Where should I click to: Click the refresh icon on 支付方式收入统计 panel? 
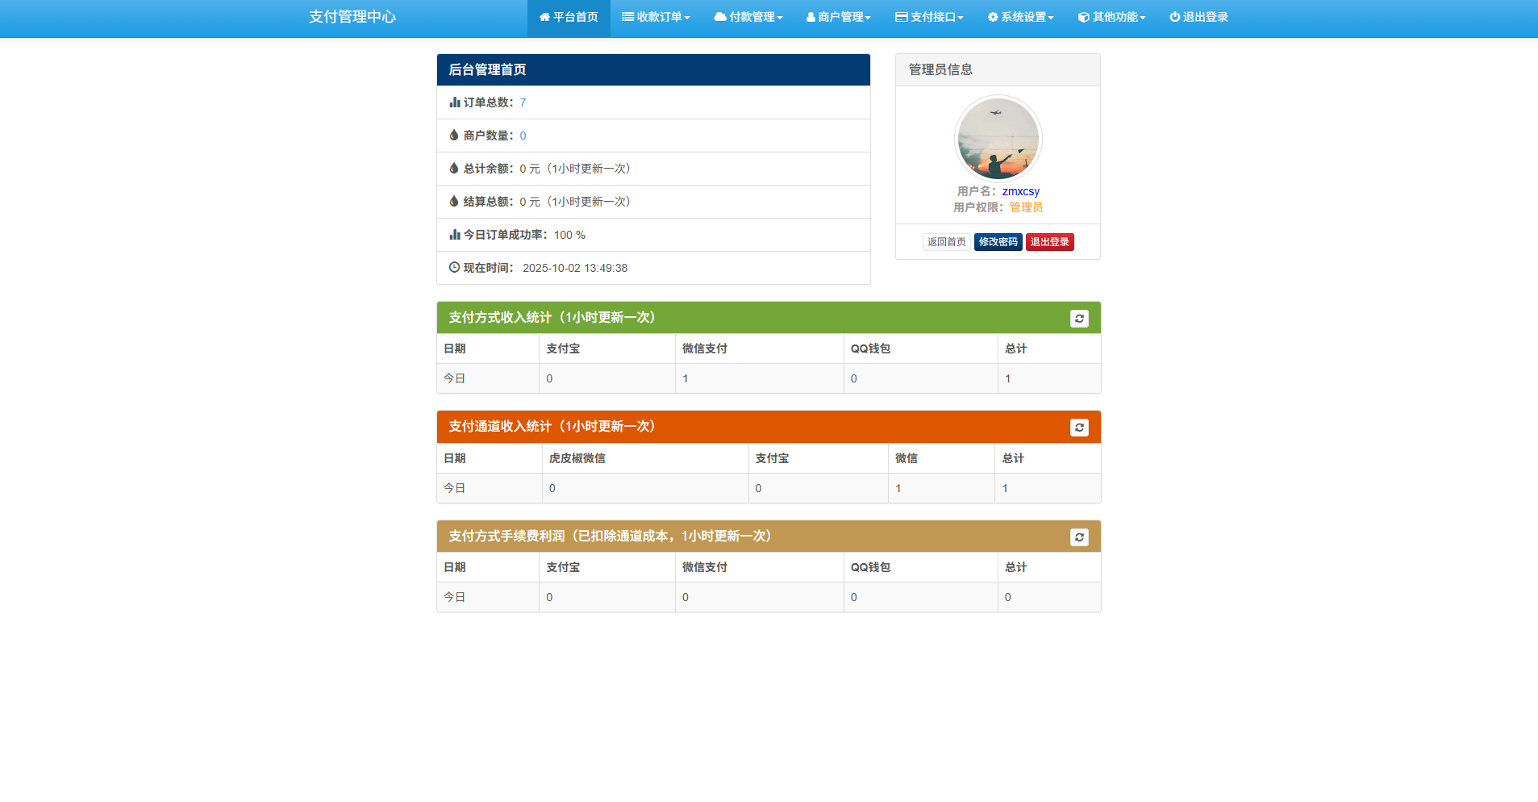click(1079, 318)
